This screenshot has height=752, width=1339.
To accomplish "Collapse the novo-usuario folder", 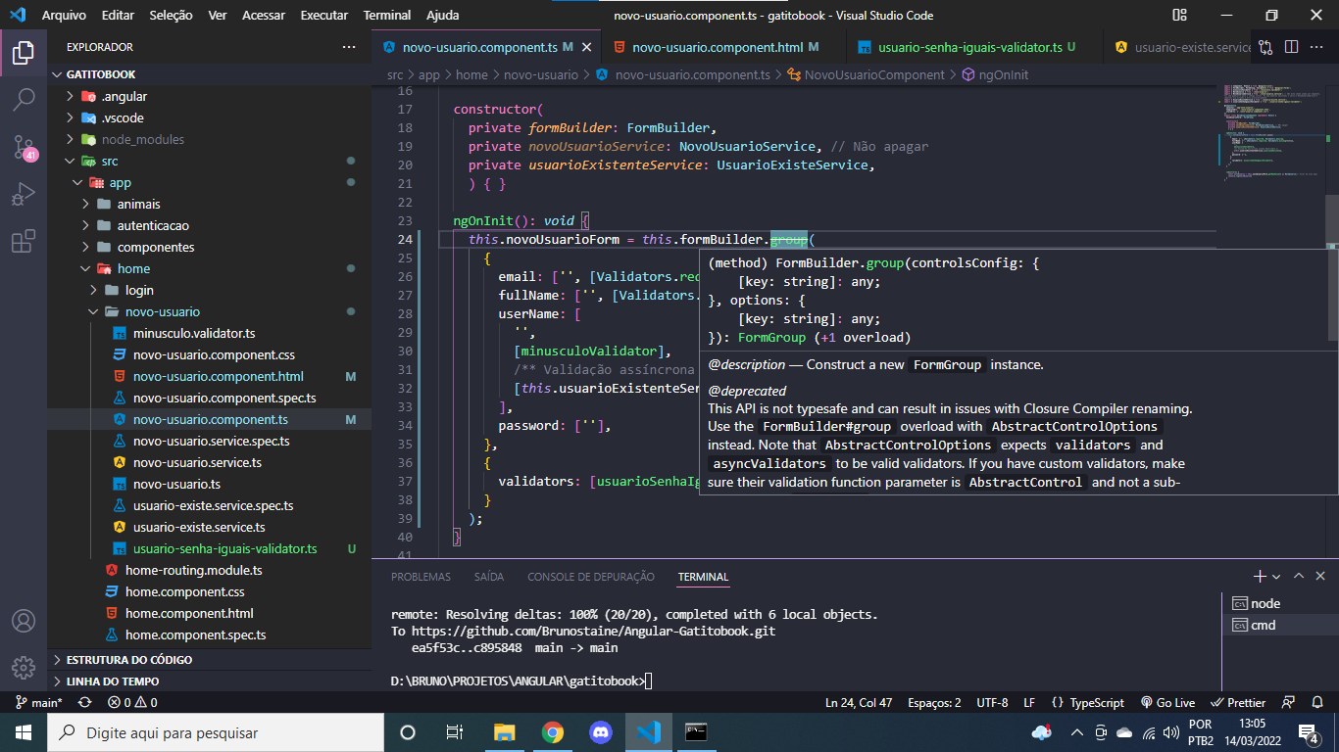I will pos(209,311).
